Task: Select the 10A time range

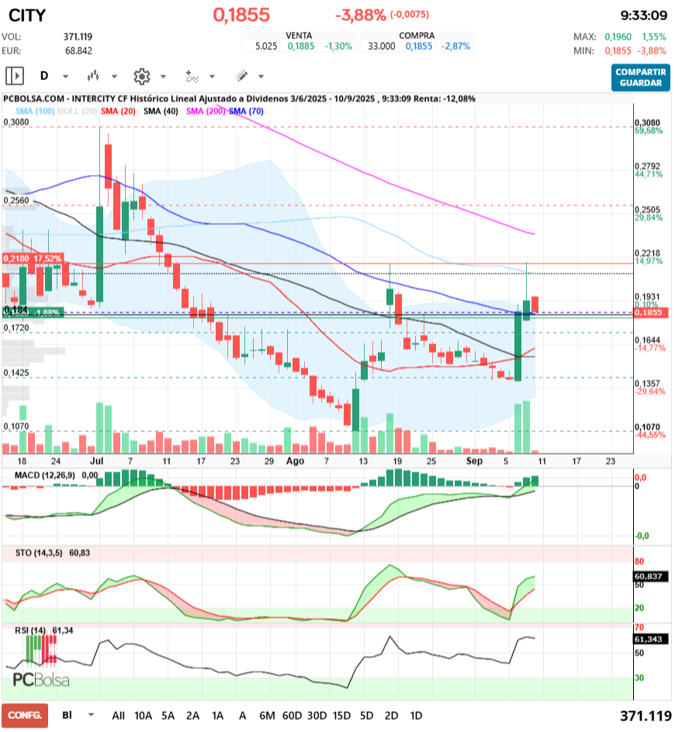Action: (x=144, y=716)
